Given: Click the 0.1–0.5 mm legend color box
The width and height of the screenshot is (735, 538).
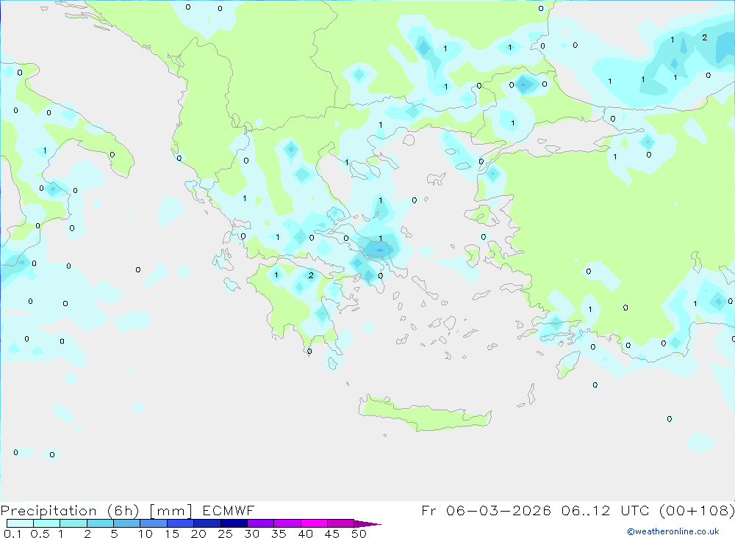Looking at the screenshot, I should click(x=20, y=523).
